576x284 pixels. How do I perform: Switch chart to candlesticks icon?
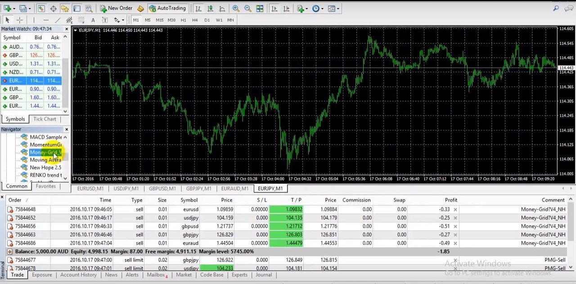[210, 9]
